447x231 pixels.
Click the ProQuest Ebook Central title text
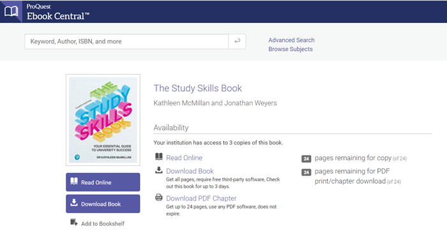pos(58,13)
